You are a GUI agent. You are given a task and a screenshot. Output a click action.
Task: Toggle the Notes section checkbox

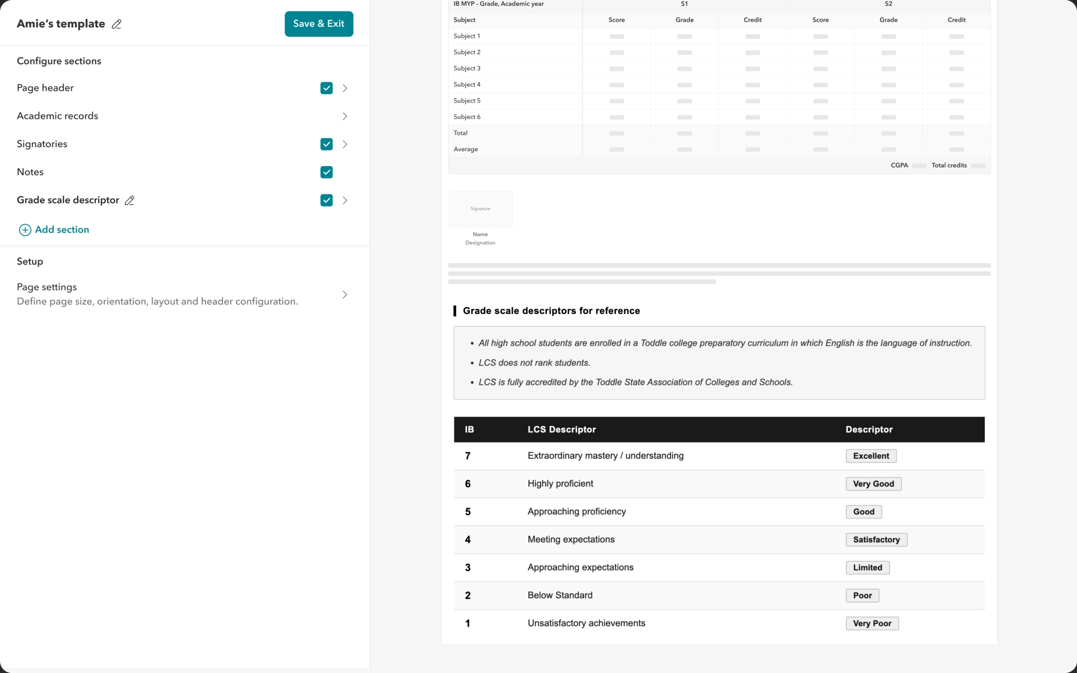(x=327, y=172)
